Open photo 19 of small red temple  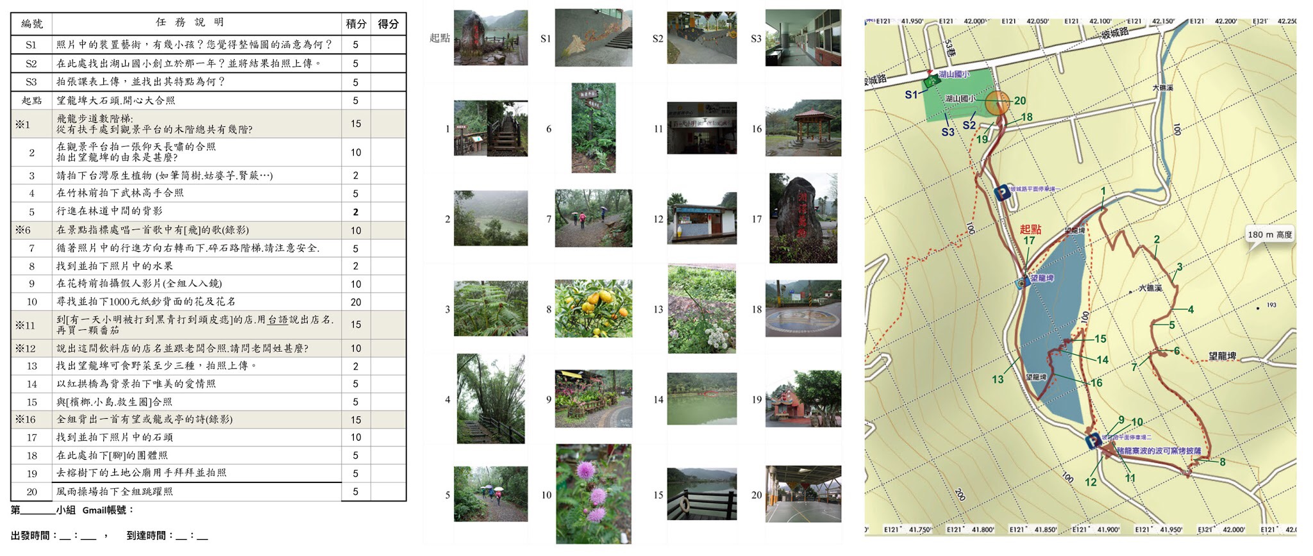(803, 399)
